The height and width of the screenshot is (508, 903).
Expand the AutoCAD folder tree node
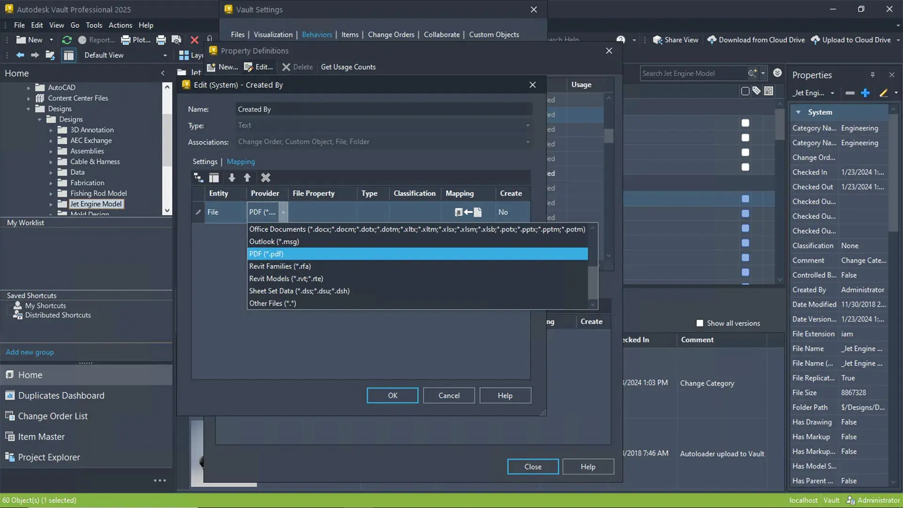point(28,87)
